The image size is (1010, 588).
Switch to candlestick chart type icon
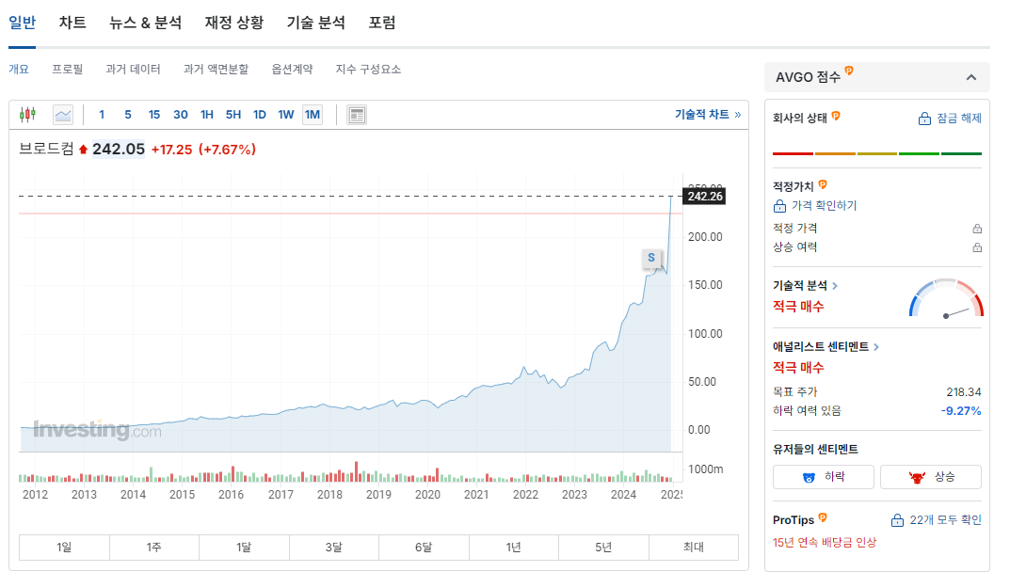27,115
